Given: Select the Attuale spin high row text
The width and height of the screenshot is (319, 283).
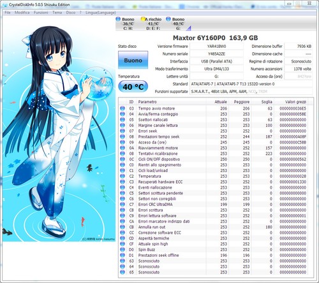Looking at the screenshot, I should point(153,244).
